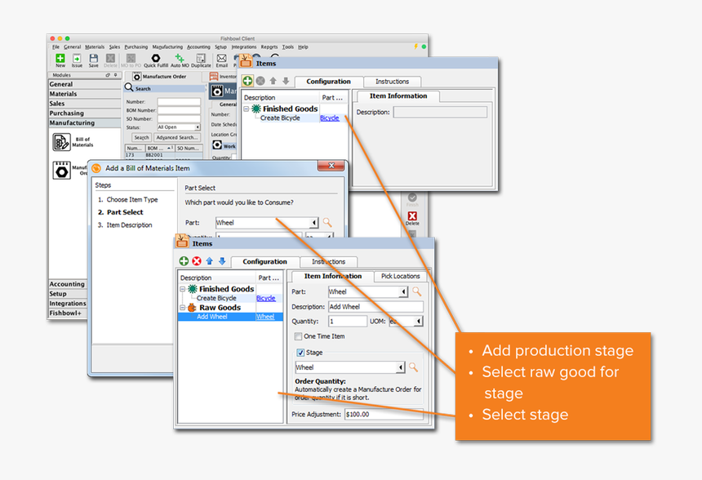The width and height of the screenshot is (702, 480).
Task: Switch to the Pick Locations tab
Action: [400, 276]
